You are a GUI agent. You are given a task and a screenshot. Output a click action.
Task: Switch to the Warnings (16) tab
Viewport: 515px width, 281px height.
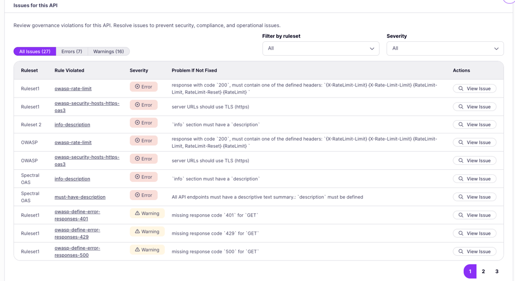[109, 52]
